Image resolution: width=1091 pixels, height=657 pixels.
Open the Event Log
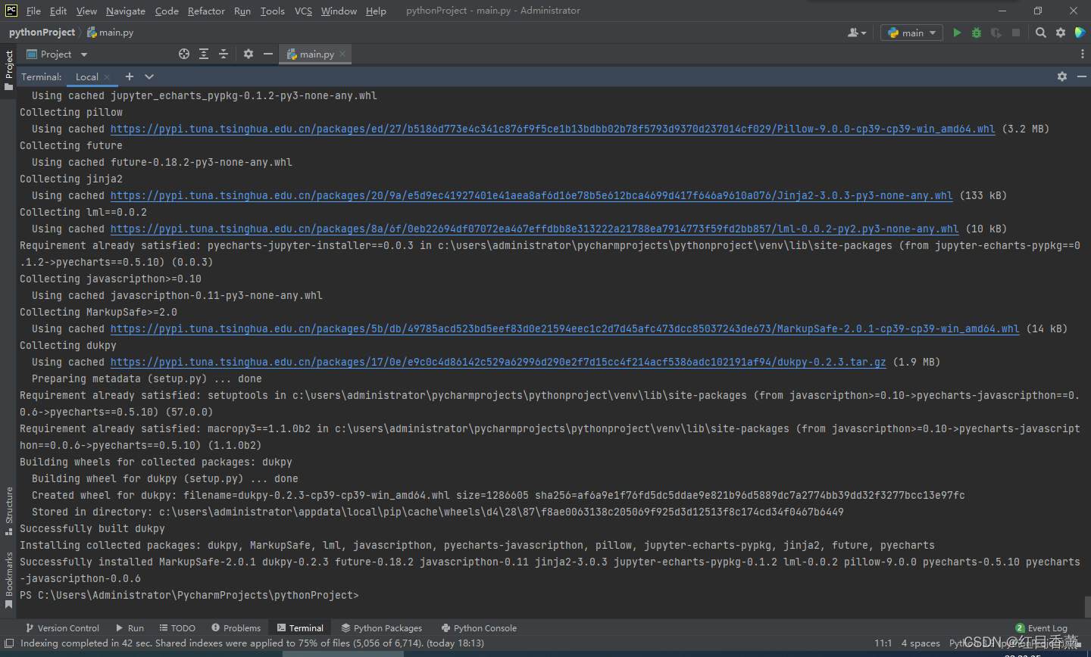pyautogui.click(x=1041, y=628)
